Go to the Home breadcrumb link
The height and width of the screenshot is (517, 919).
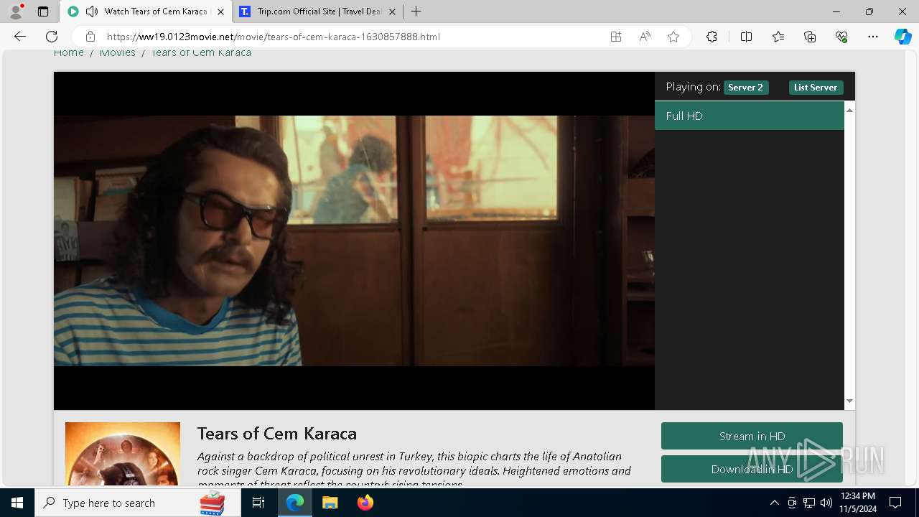pos(69,52)
